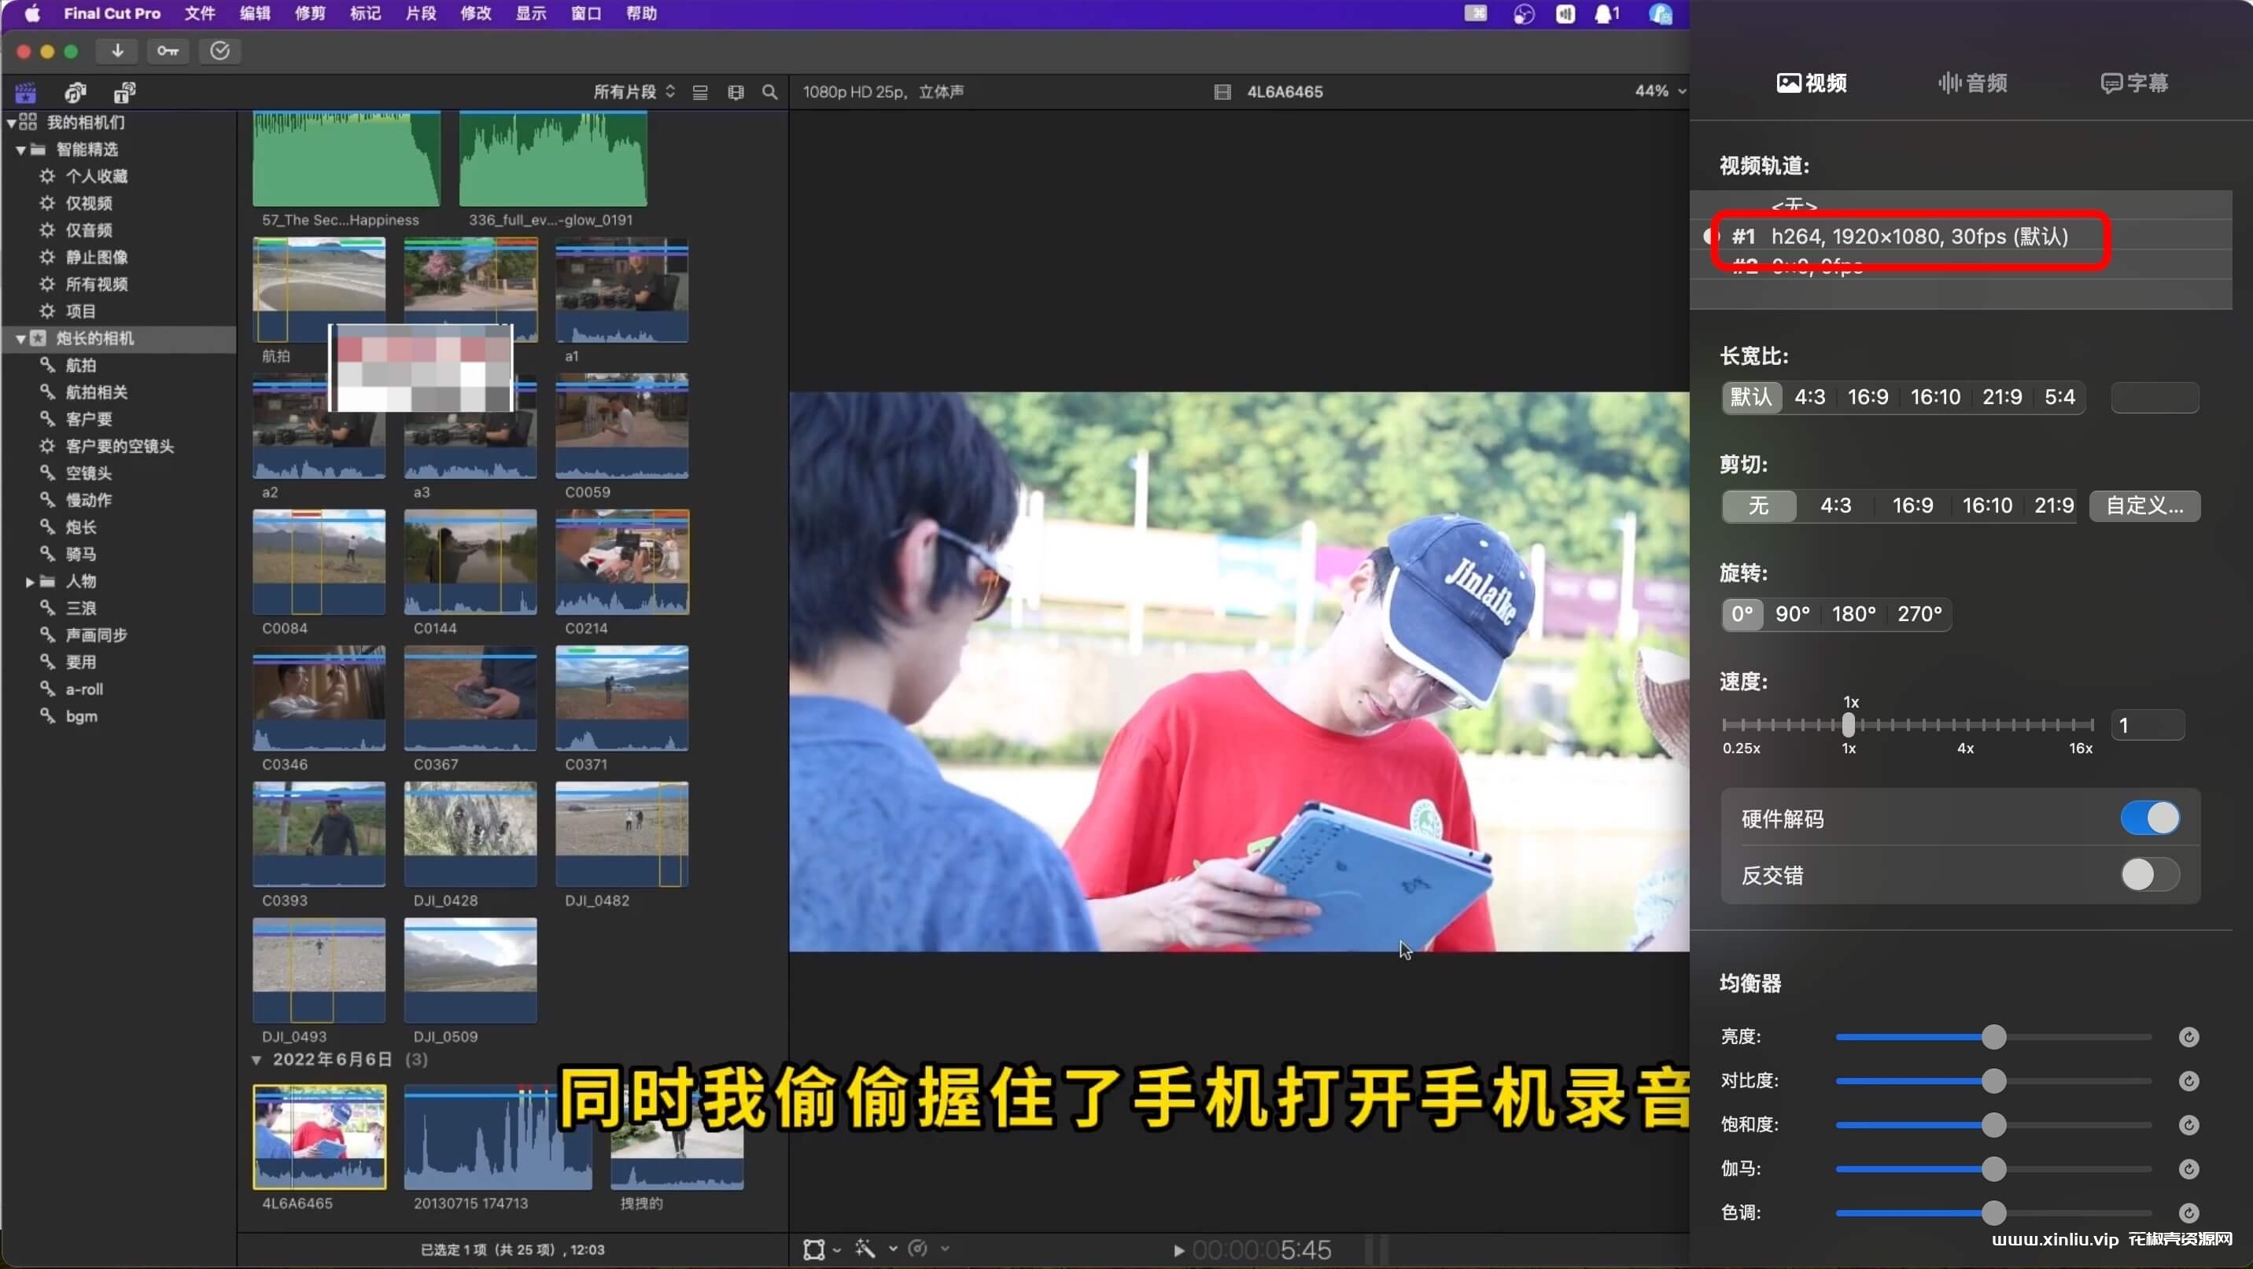Image resolution: width=2253 pixels, height=1269 pixels.
Task: Select the C0214 clip thumbnail
Action: pos(621,562)
